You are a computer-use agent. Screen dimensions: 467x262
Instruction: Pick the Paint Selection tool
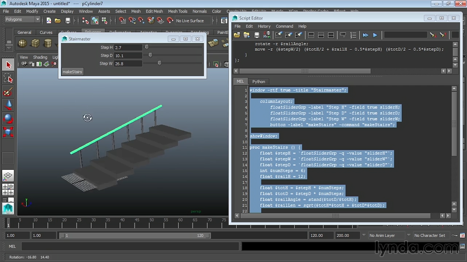8,91
